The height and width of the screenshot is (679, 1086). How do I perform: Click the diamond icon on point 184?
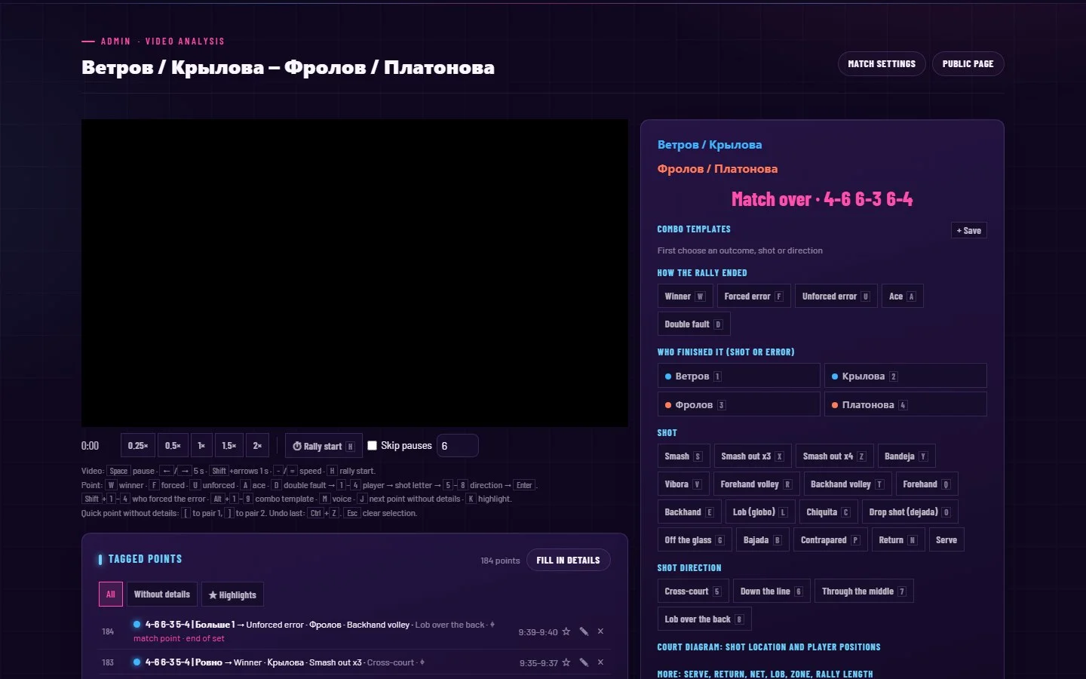click(x=492, y=625)
